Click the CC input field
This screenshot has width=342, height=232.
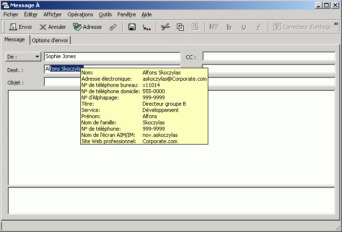pos(269,56)
